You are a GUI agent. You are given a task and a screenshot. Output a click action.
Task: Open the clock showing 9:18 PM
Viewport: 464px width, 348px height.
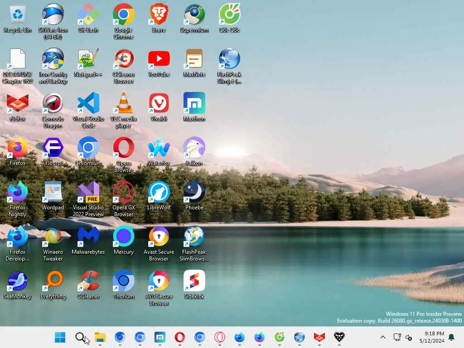coord(432,337)
